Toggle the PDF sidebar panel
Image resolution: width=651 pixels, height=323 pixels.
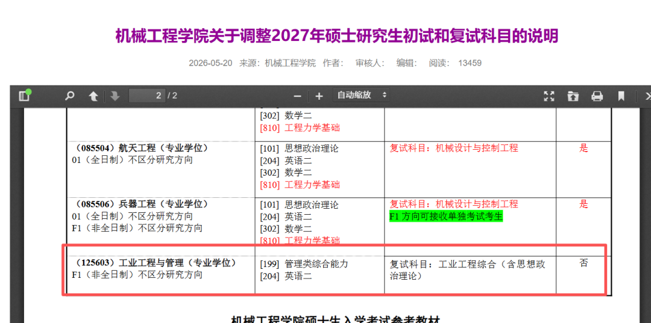pyautogui.click(x=24, y=96)
